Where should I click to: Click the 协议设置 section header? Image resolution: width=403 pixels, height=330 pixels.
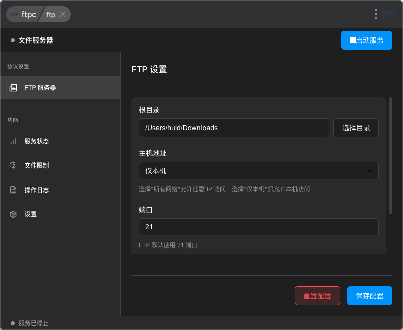pyautogui.click(x=18, y=67)
